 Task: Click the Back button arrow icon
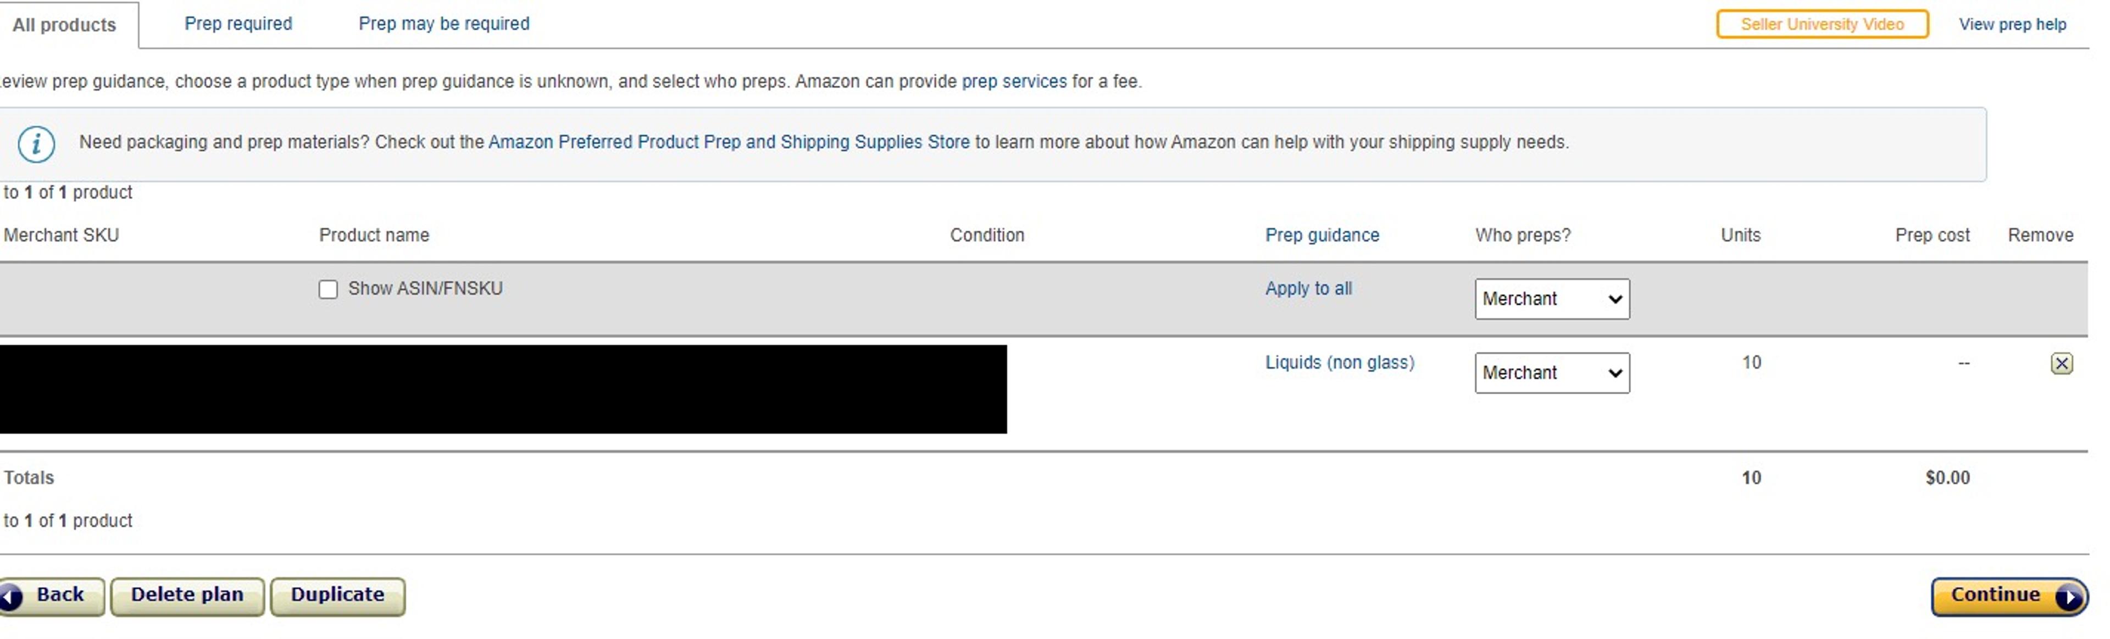(10, 596)
